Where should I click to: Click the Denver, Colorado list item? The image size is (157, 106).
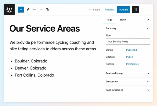[31, 68]
